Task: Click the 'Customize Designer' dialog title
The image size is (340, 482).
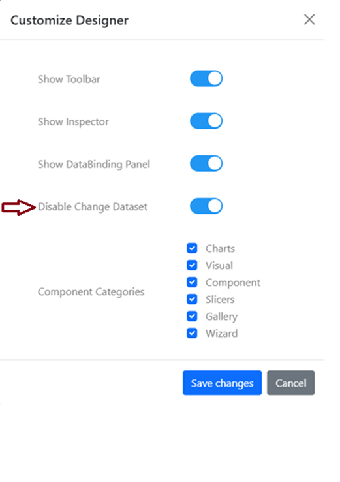Action: [69, 20]
